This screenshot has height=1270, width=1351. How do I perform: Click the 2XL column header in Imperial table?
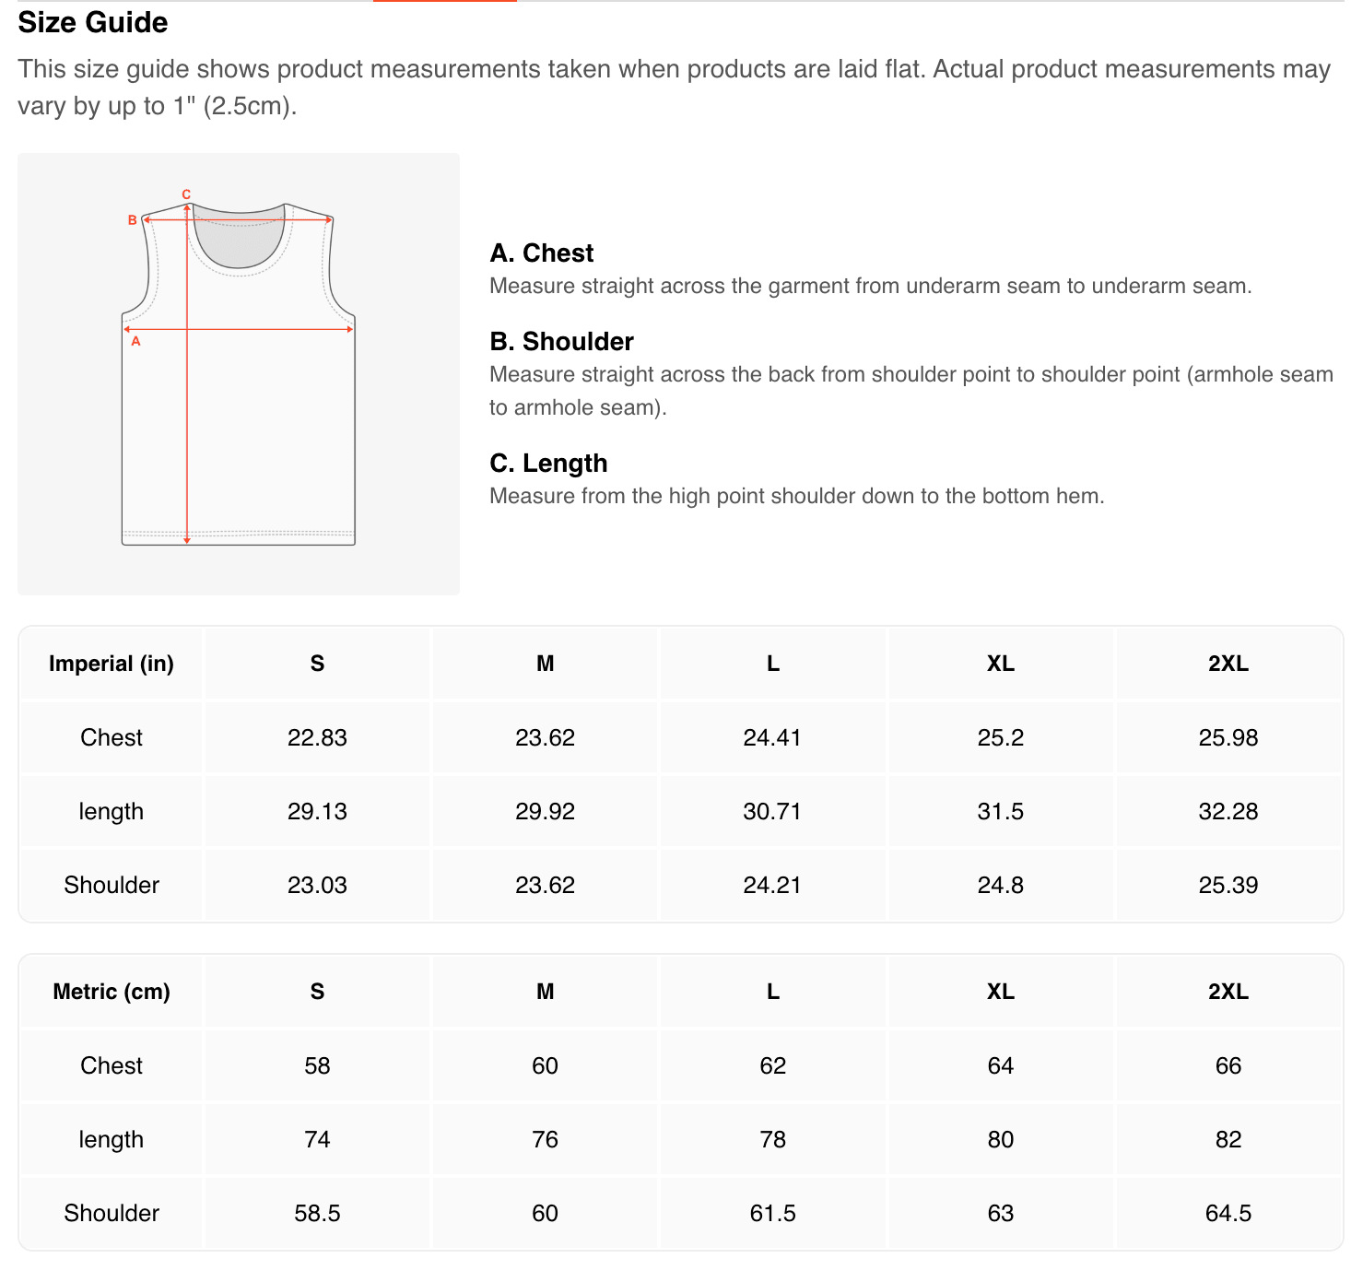[1228, 664]
